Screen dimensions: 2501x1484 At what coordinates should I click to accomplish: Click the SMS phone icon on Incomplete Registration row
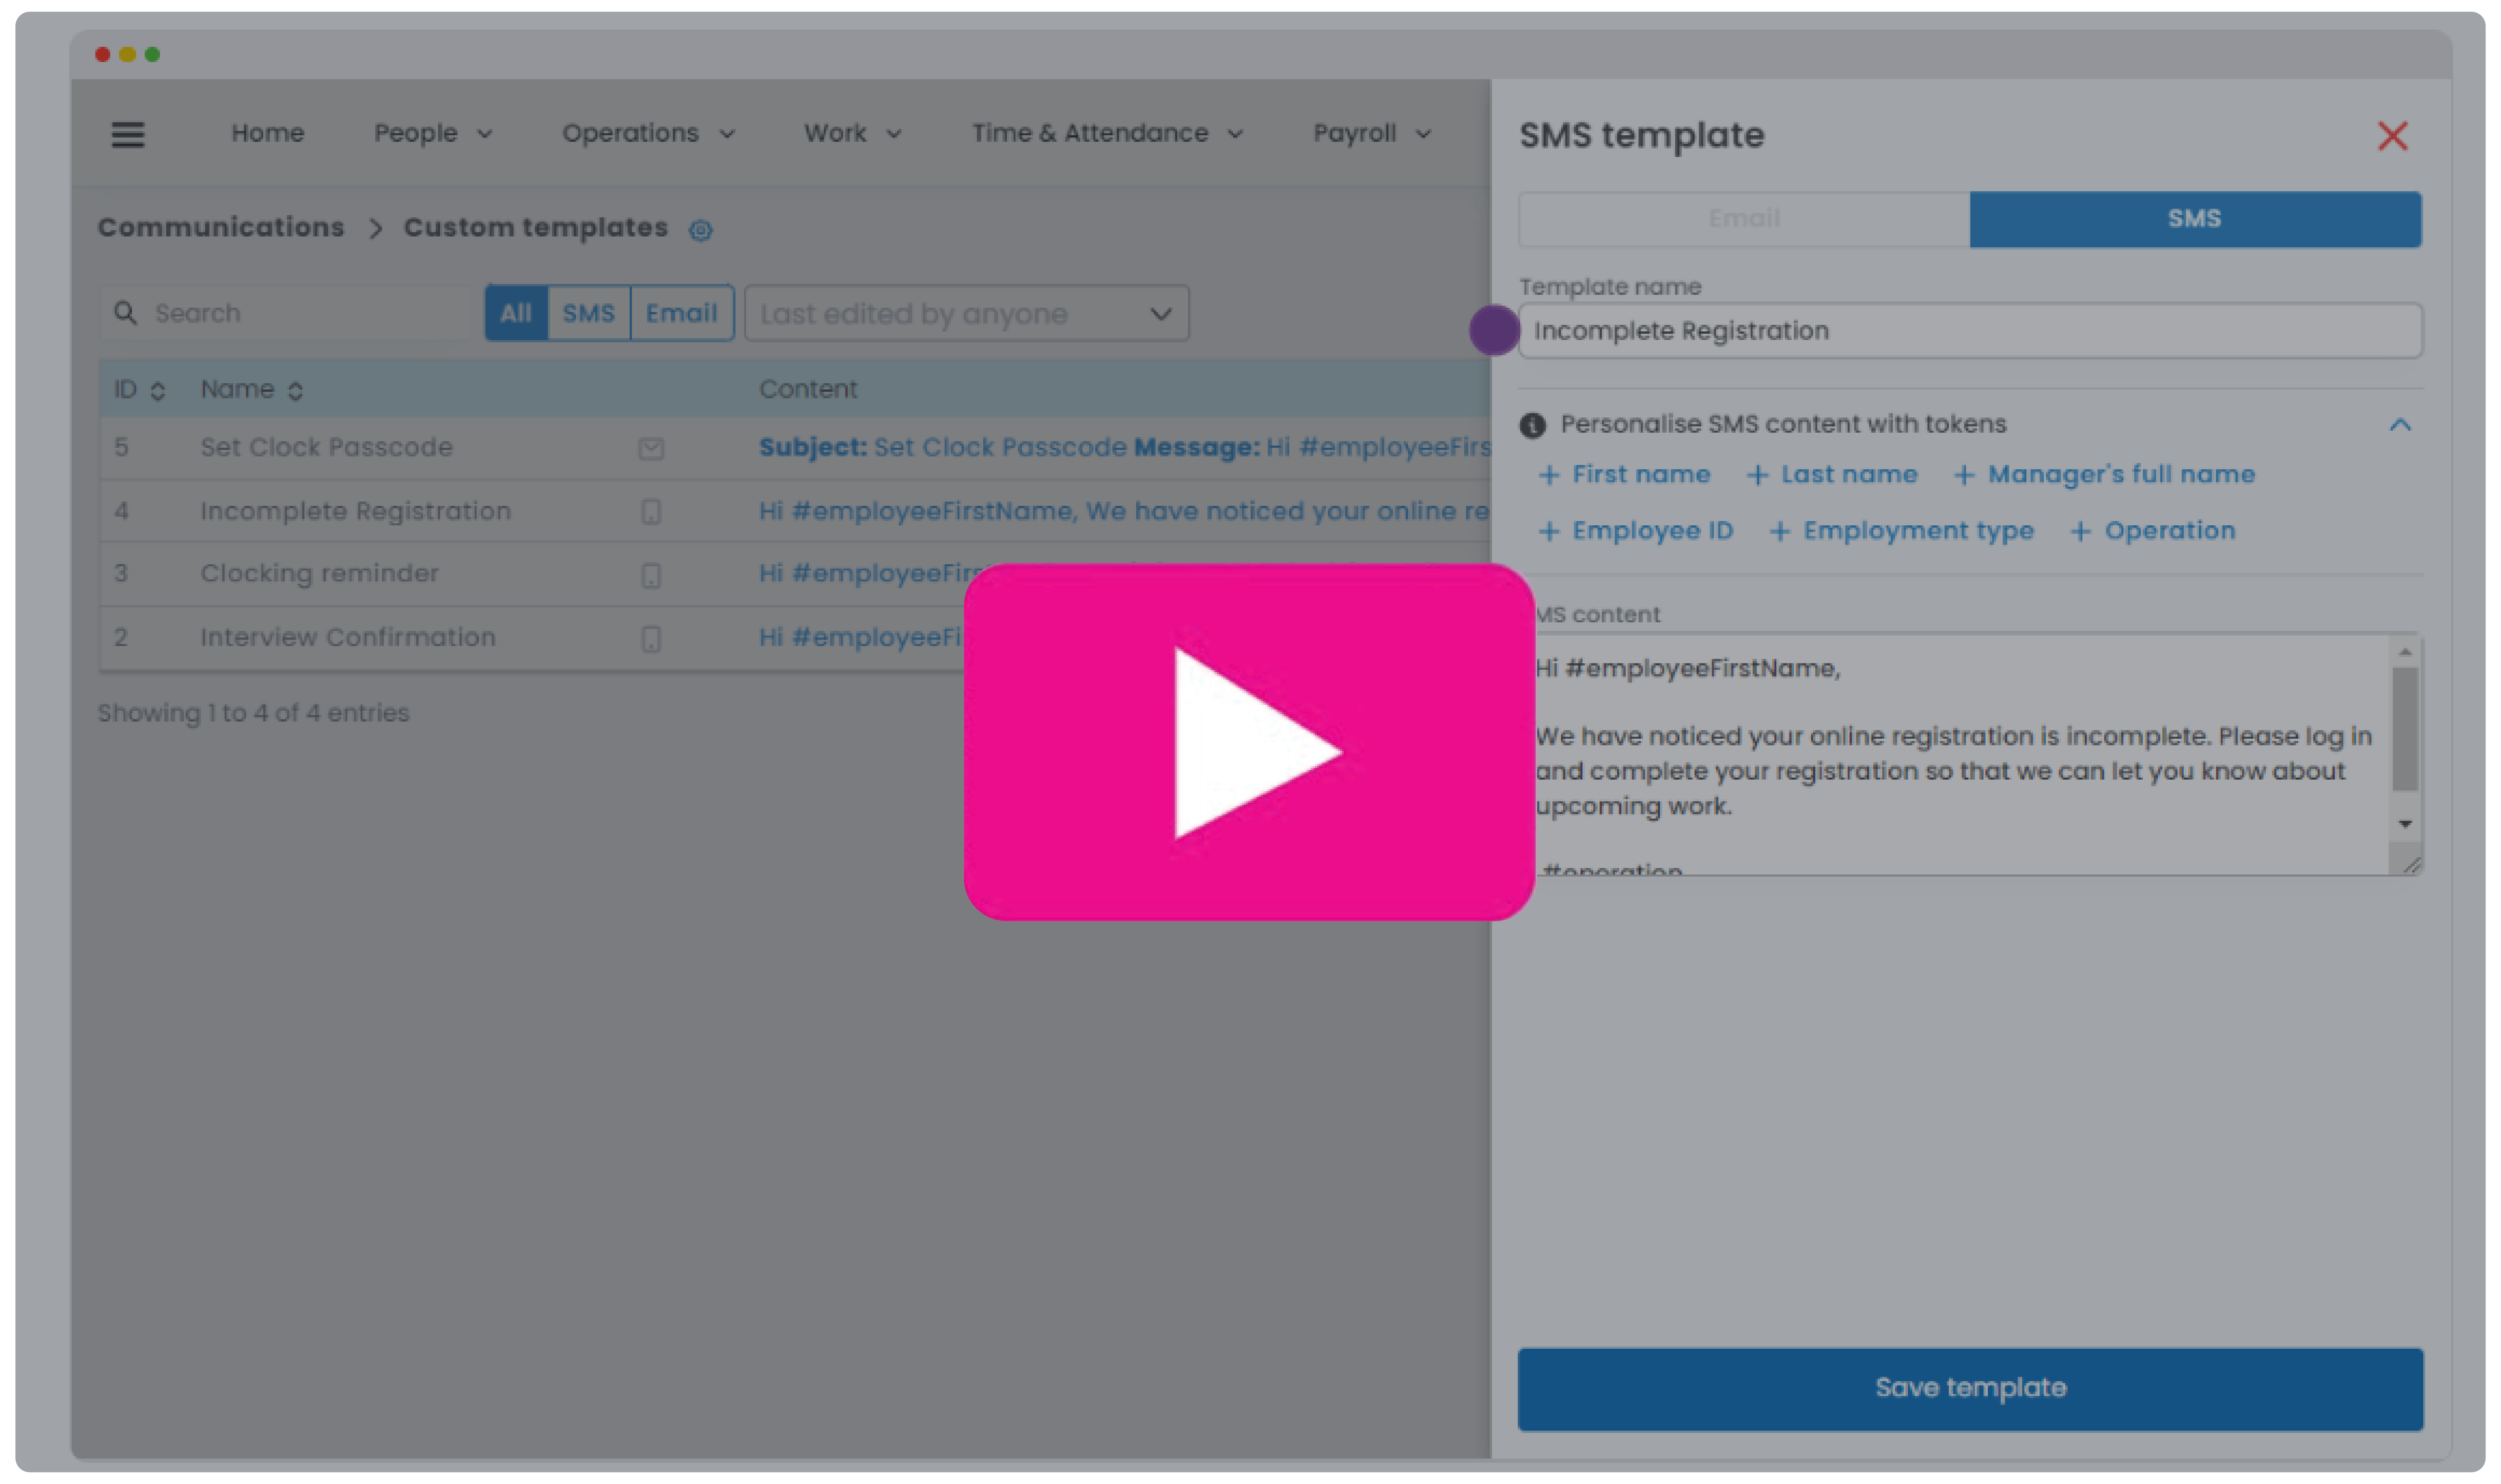pyautogui.click(x=651, y=512)
